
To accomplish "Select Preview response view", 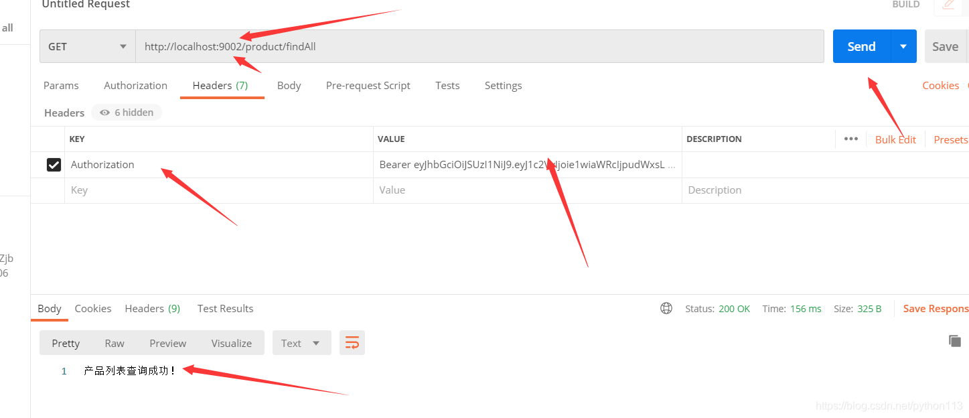I will (168, 343).
